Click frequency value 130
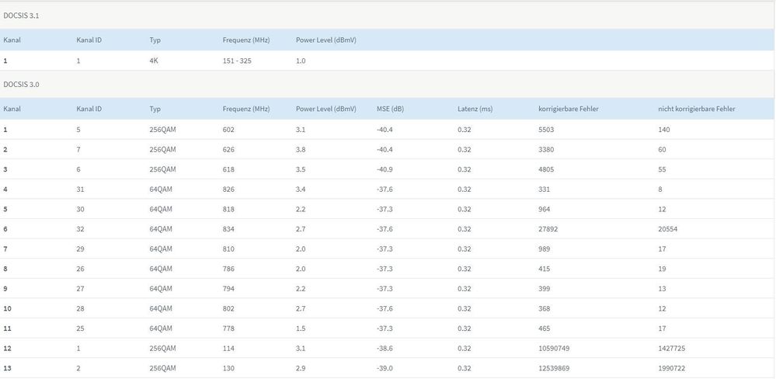The height and width of the screenshot is (379, 776). (228, 368)
